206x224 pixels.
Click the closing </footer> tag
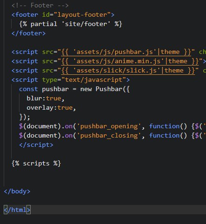pos(29,33)
